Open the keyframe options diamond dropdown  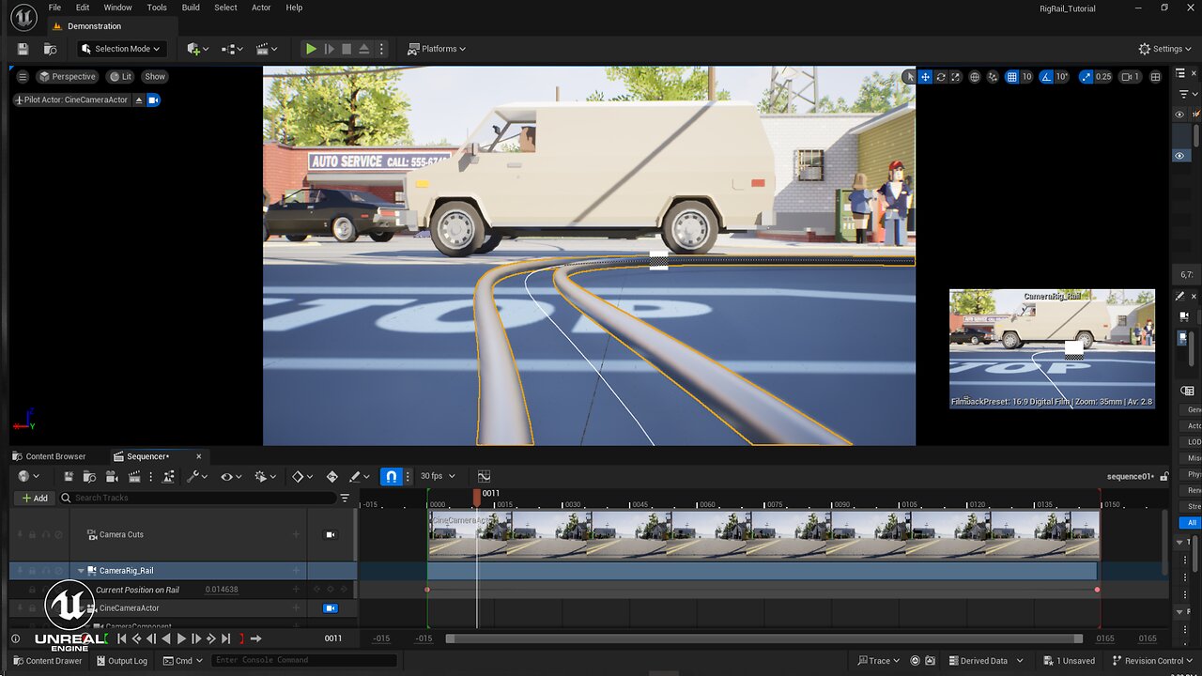[x=302, y=477]
